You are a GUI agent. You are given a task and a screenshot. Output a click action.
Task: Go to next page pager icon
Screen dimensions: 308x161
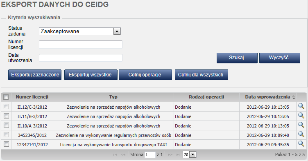[x=170, y=155]
